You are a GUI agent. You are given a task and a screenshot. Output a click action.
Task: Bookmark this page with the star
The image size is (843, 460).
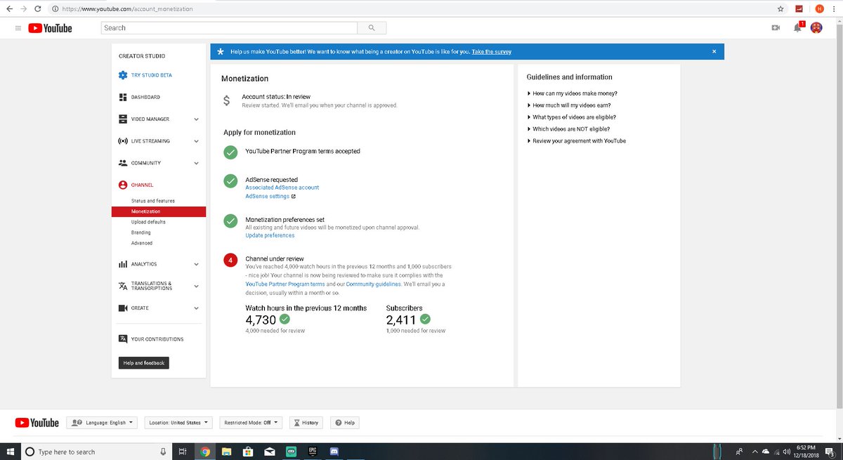click(x=780, y=9)
